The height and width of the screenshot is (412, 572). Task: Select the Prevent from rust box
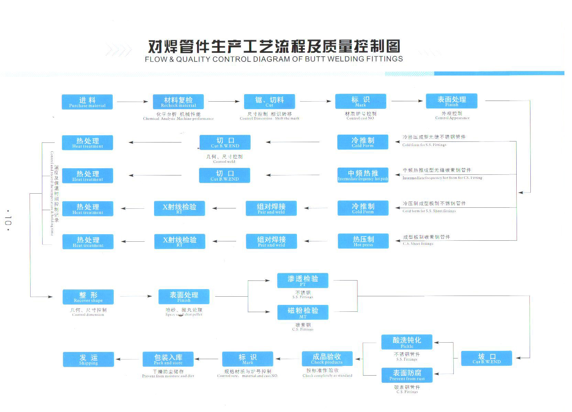pyautogui.click(x=407, y=375)
